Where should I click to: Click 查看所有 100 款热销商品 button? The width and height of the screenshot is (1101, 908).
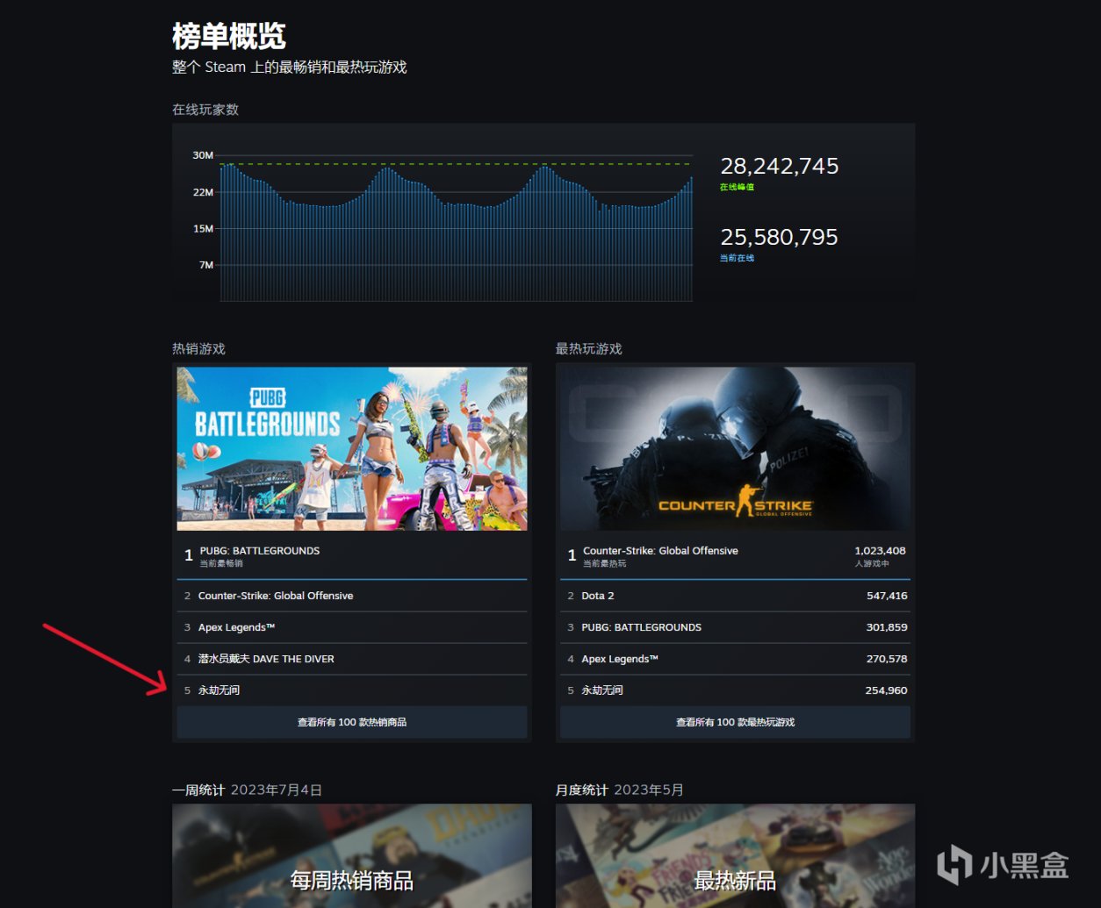(x=352, y=722)
